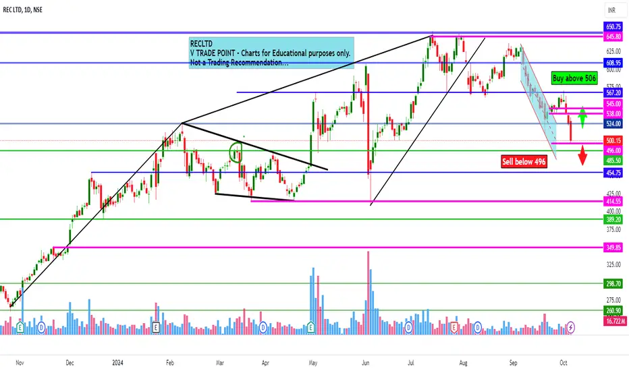This screenshot has height=371, width=629.
Task: Click the 608.95 price label
Action: point(613,63)
